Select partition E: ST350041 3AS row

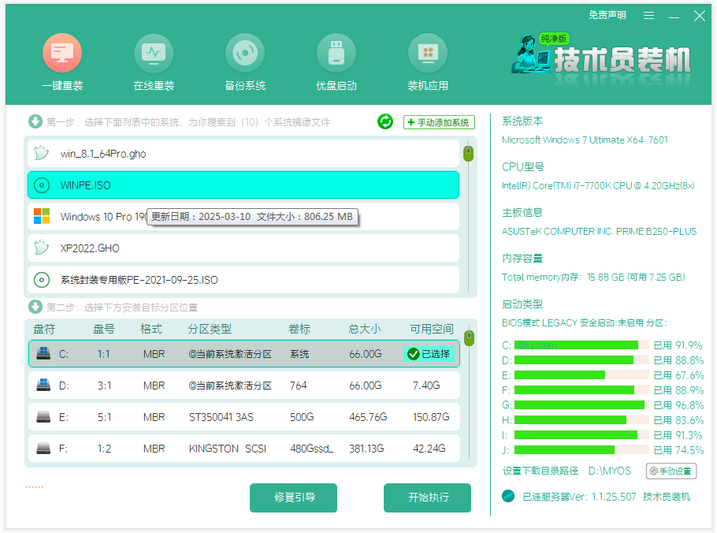click(243, 417)
